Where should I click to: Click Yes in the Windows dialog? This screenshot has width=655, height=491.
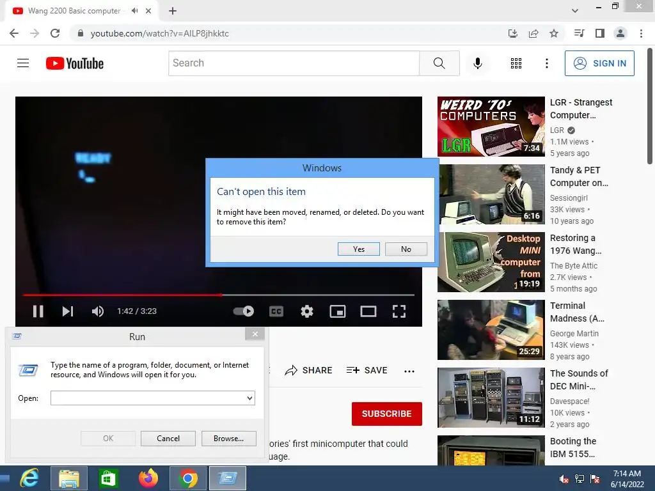358,249
